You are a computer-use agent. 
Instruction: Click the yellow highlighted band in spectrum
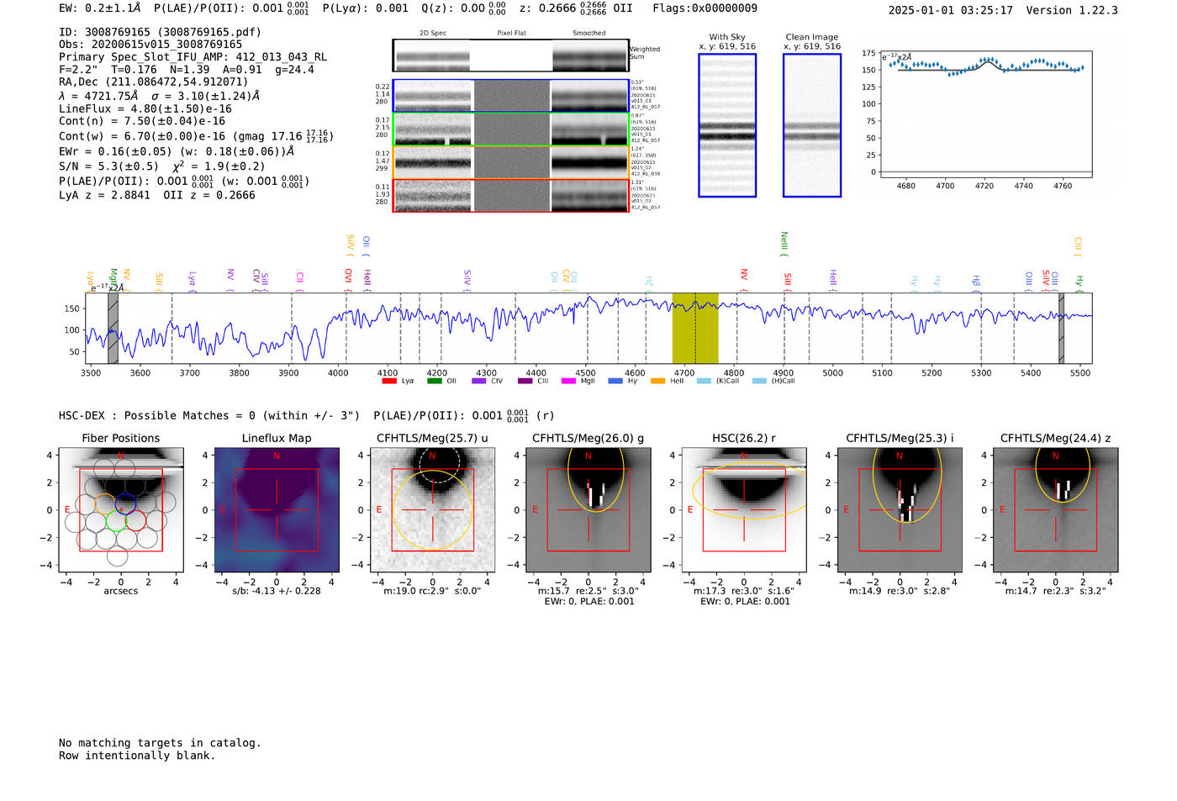pos(695,328)
